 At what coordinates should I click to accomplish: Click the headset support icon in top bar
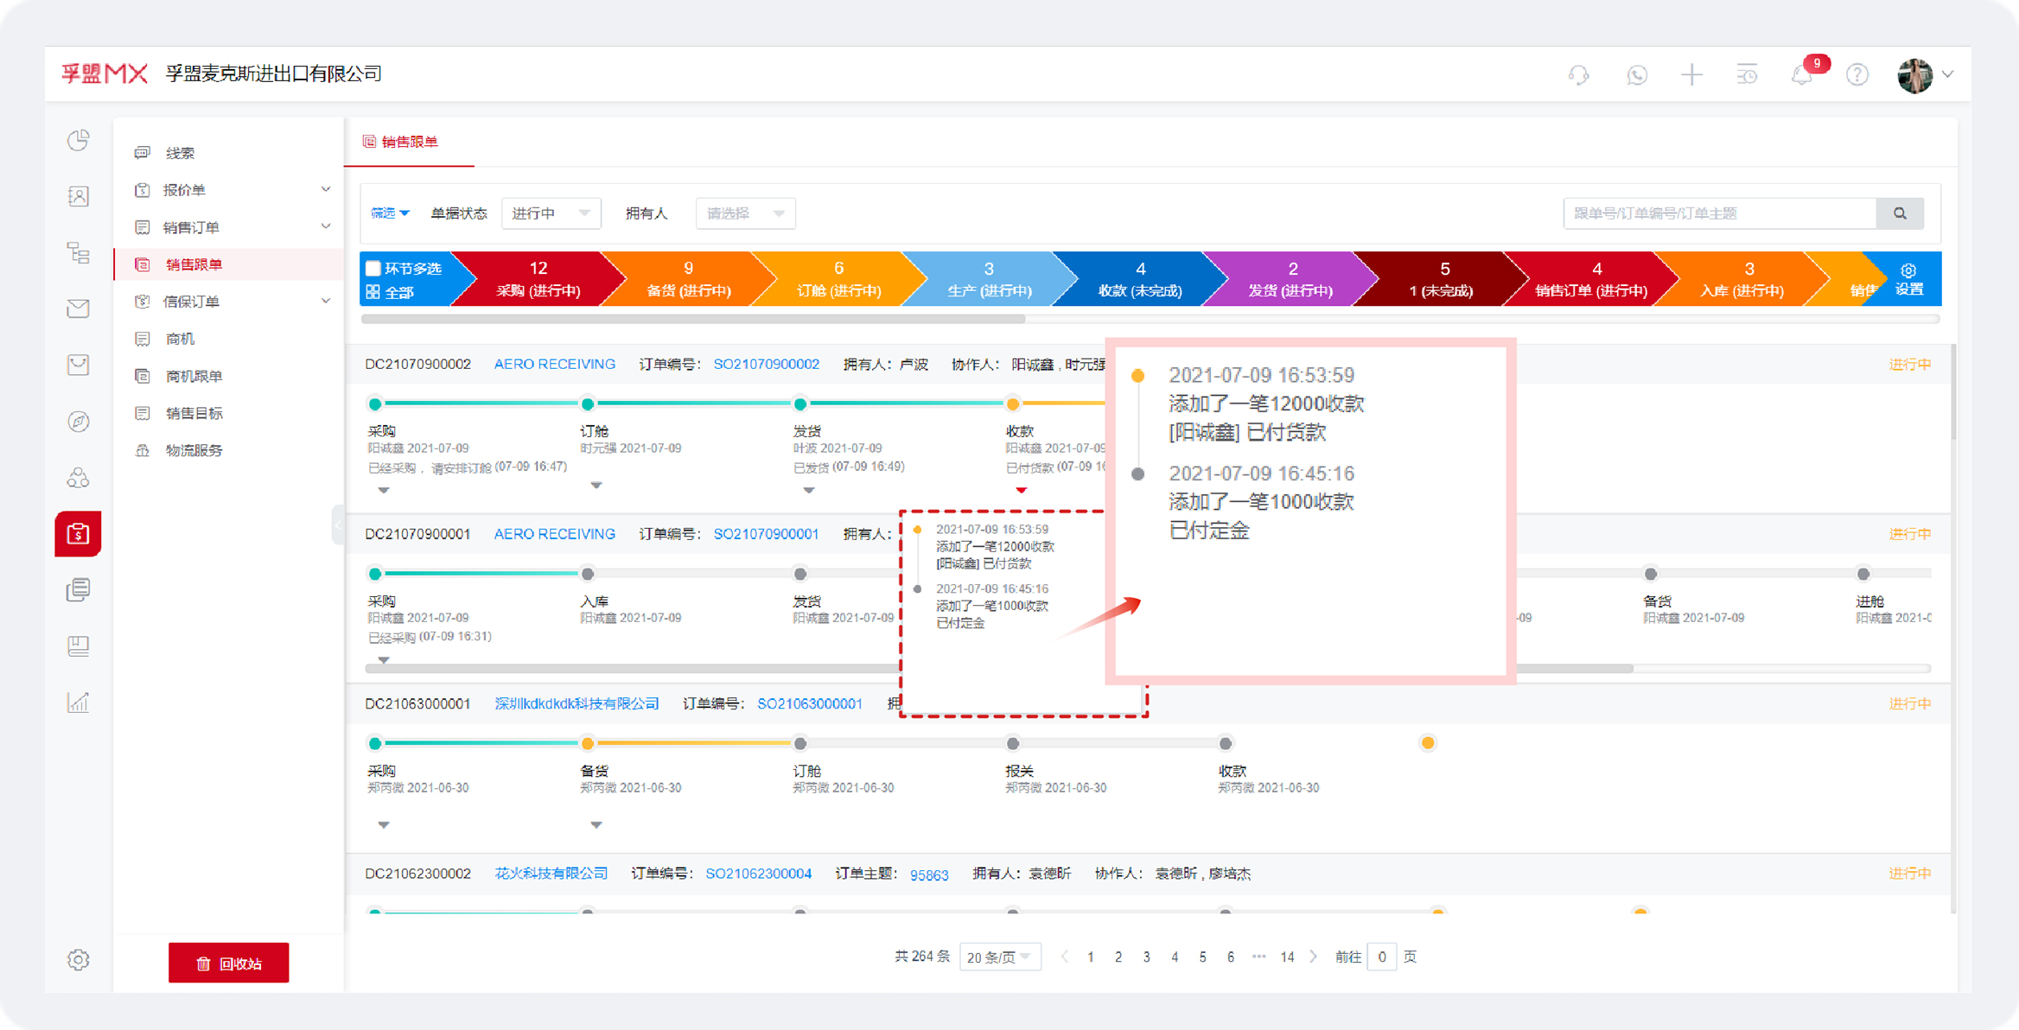click(x=1577, y=75)
